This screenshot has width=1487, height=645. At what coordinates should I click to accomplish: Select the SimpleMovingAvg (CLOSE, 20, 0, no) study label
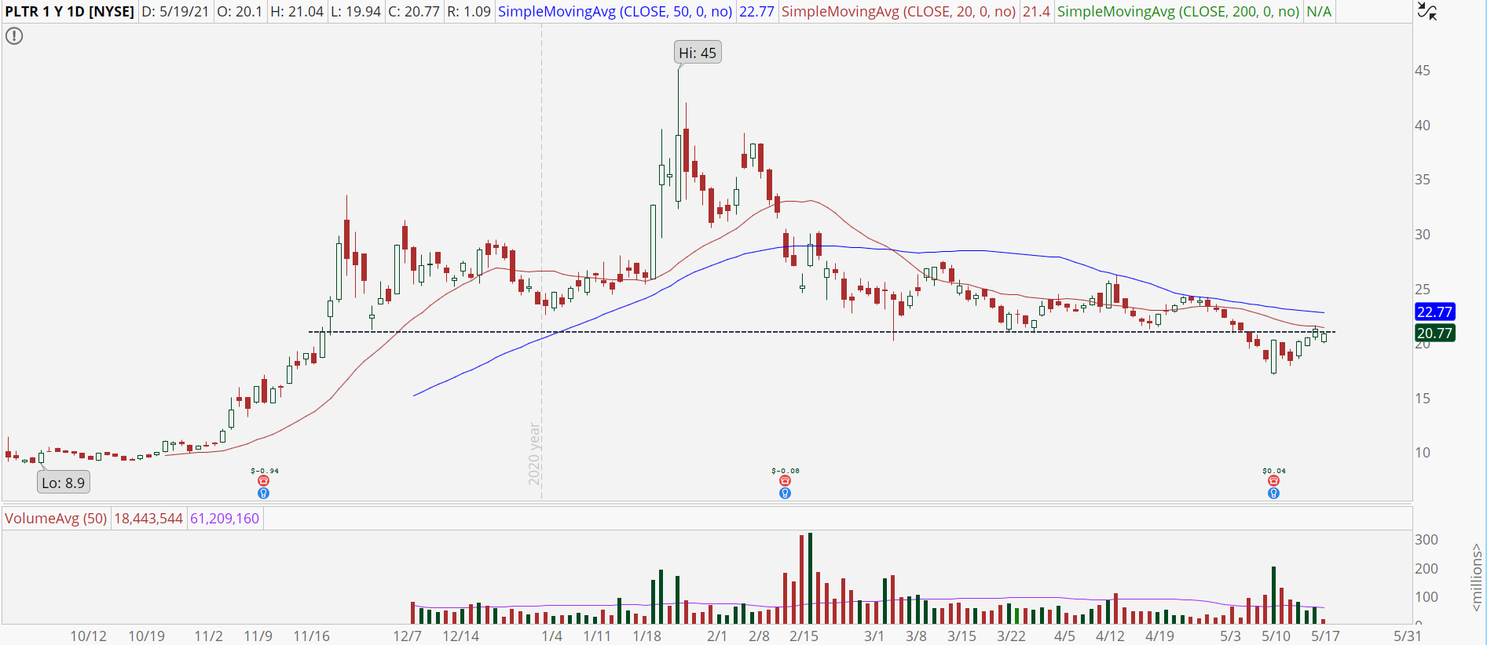click(x=899, y=12)
